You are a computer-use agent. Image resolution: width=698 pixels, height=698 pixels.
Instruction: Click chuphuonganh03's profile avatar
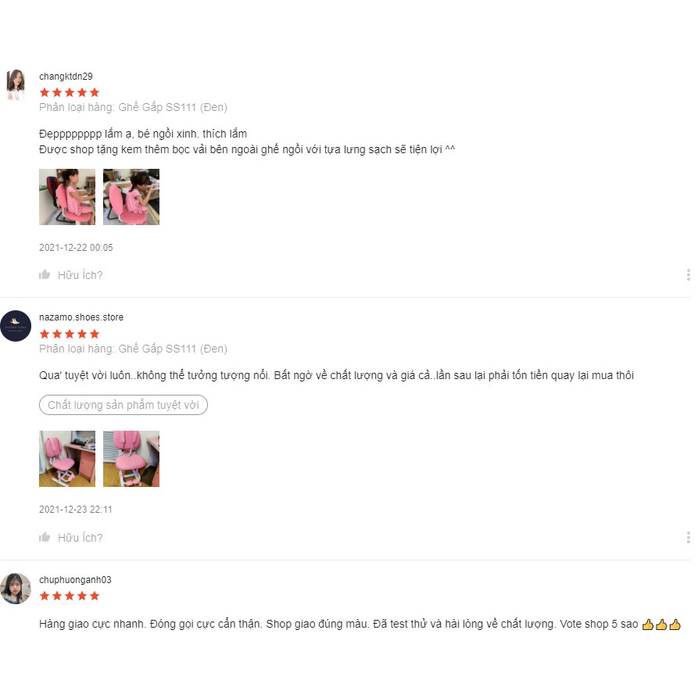click(16, 589)
